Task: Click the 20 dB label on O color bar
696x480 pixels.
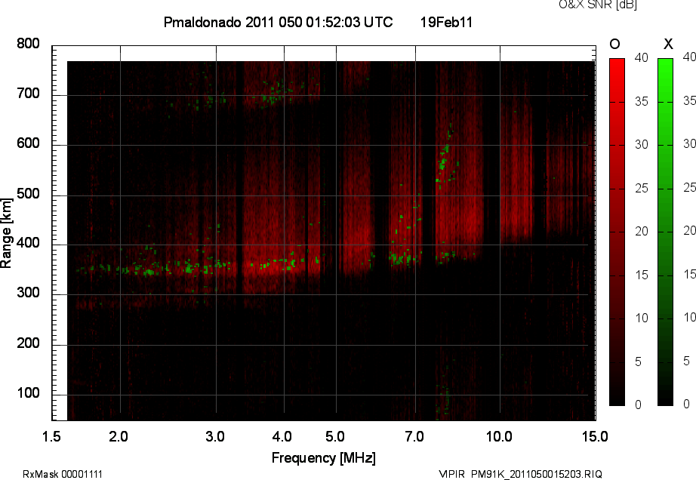Action: point(642,231)
